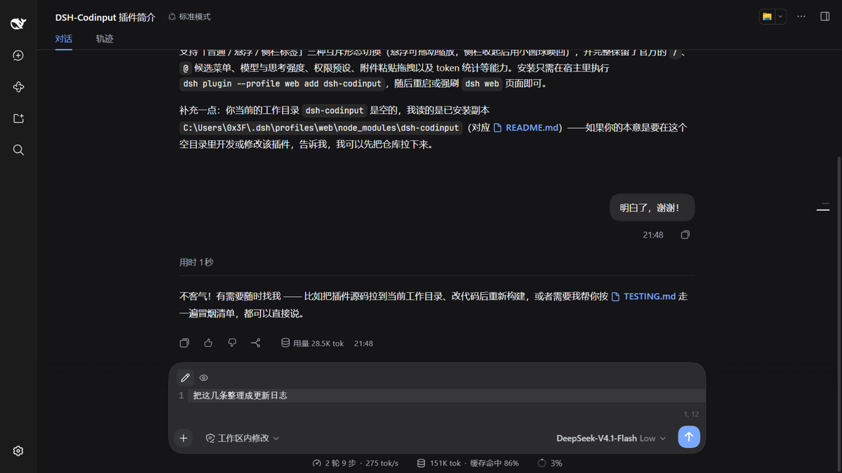
Task: Open the TESTING.md file link
Action: point(643,296)
